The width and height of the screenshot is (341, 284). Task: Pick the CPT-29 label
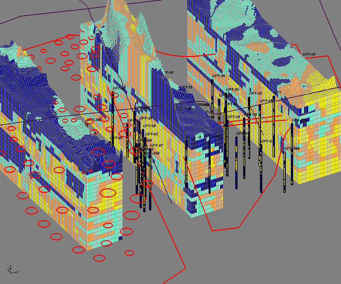(x=232, y=89)
